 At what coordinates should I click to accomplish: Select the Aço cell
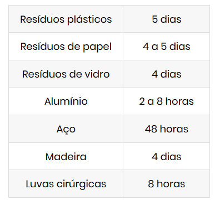click(66, 129)
